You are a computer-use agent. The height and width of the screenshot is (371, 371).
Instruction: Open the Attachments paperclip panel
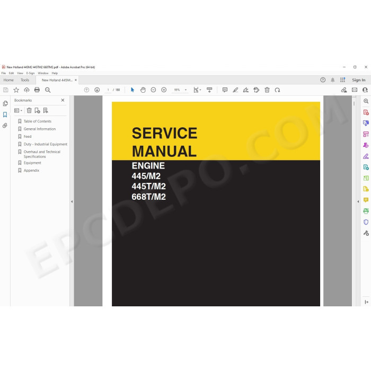(x=5, y=126)
